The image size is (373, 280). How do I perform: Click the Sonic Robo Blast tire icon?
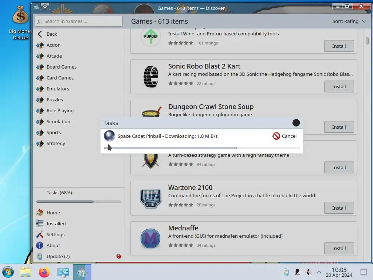150,77
